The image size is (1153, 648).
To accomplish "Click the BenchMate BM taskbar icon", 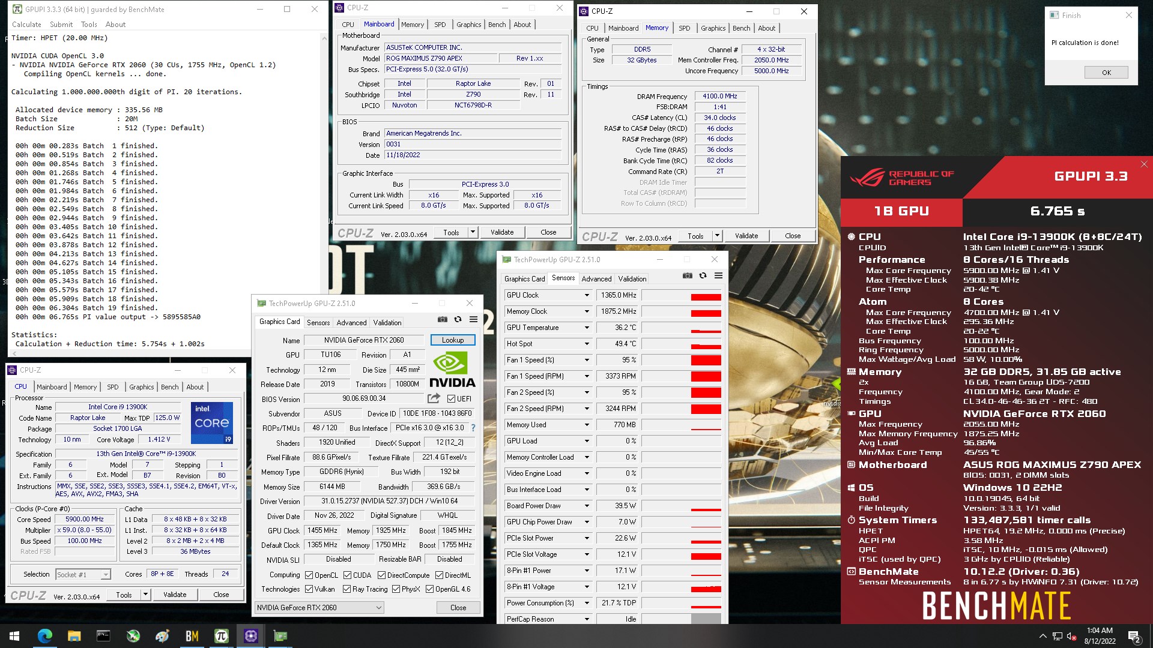I will [192, 636].
